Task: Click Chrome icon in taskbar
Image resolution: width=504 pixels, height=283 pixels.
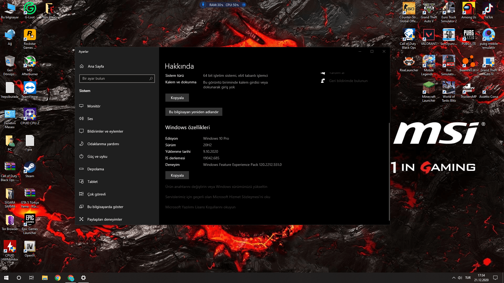Action: [x=58, y=278]
